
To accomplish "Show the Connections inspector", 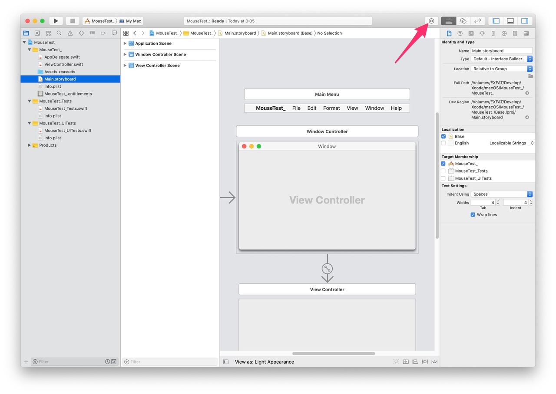I will click(504, 33).
